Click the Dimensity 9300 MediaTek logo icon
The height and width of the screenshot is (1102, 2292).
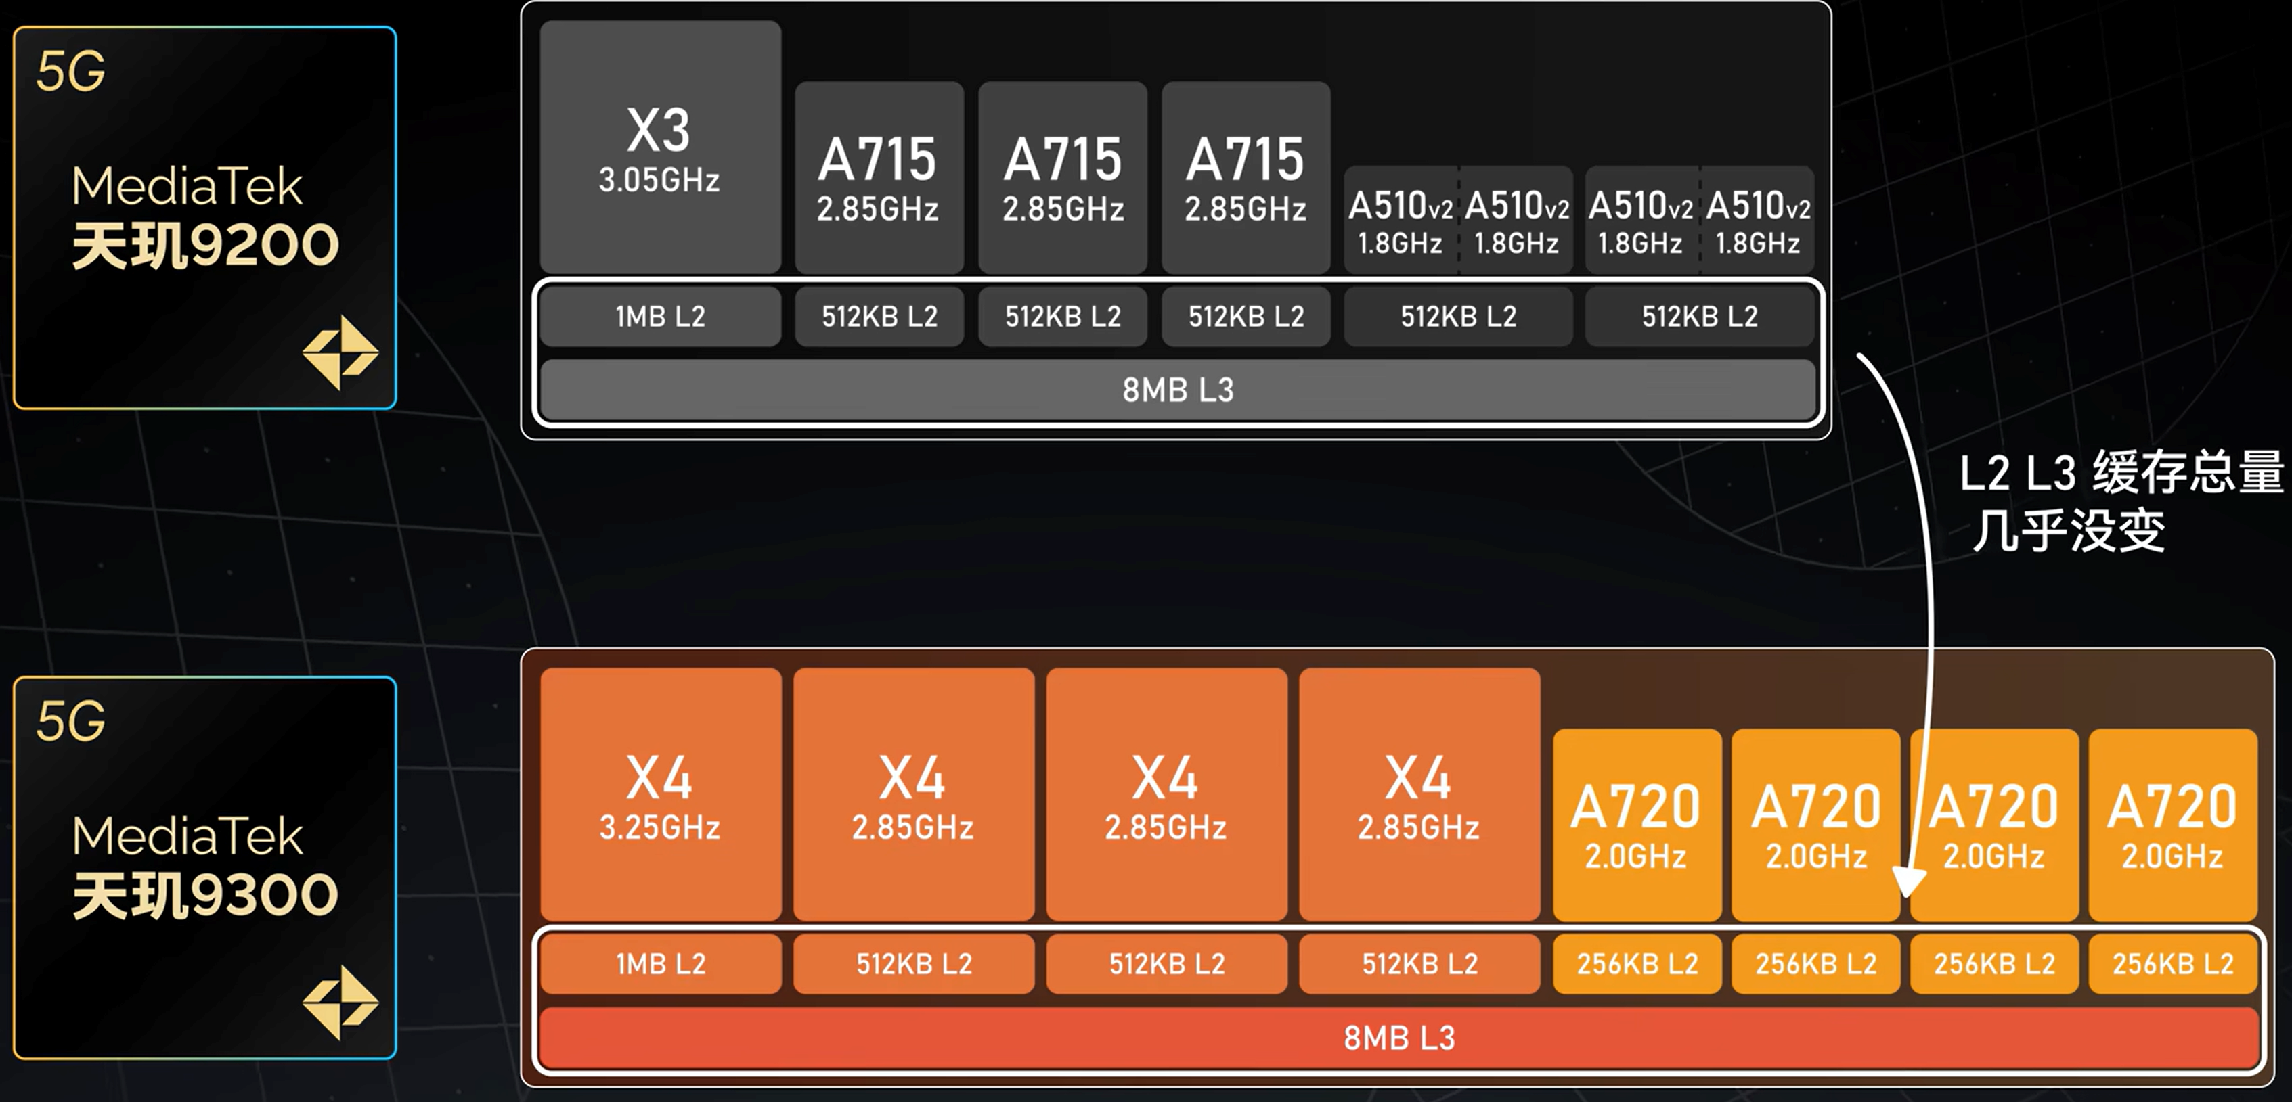(340, 1001)
